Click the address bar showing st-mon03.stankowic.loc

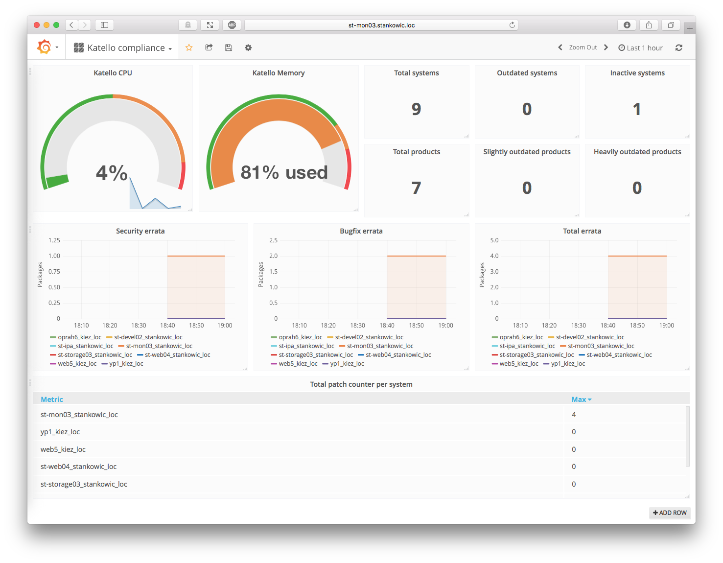click(x=381, y=25)
